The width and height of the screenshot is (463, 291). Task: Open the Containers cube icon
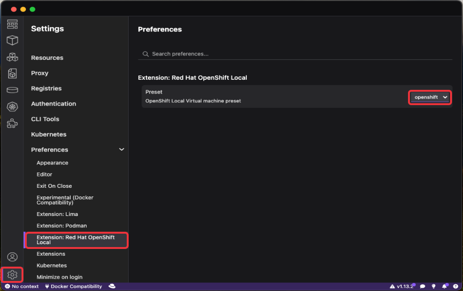tap(12, 40)
